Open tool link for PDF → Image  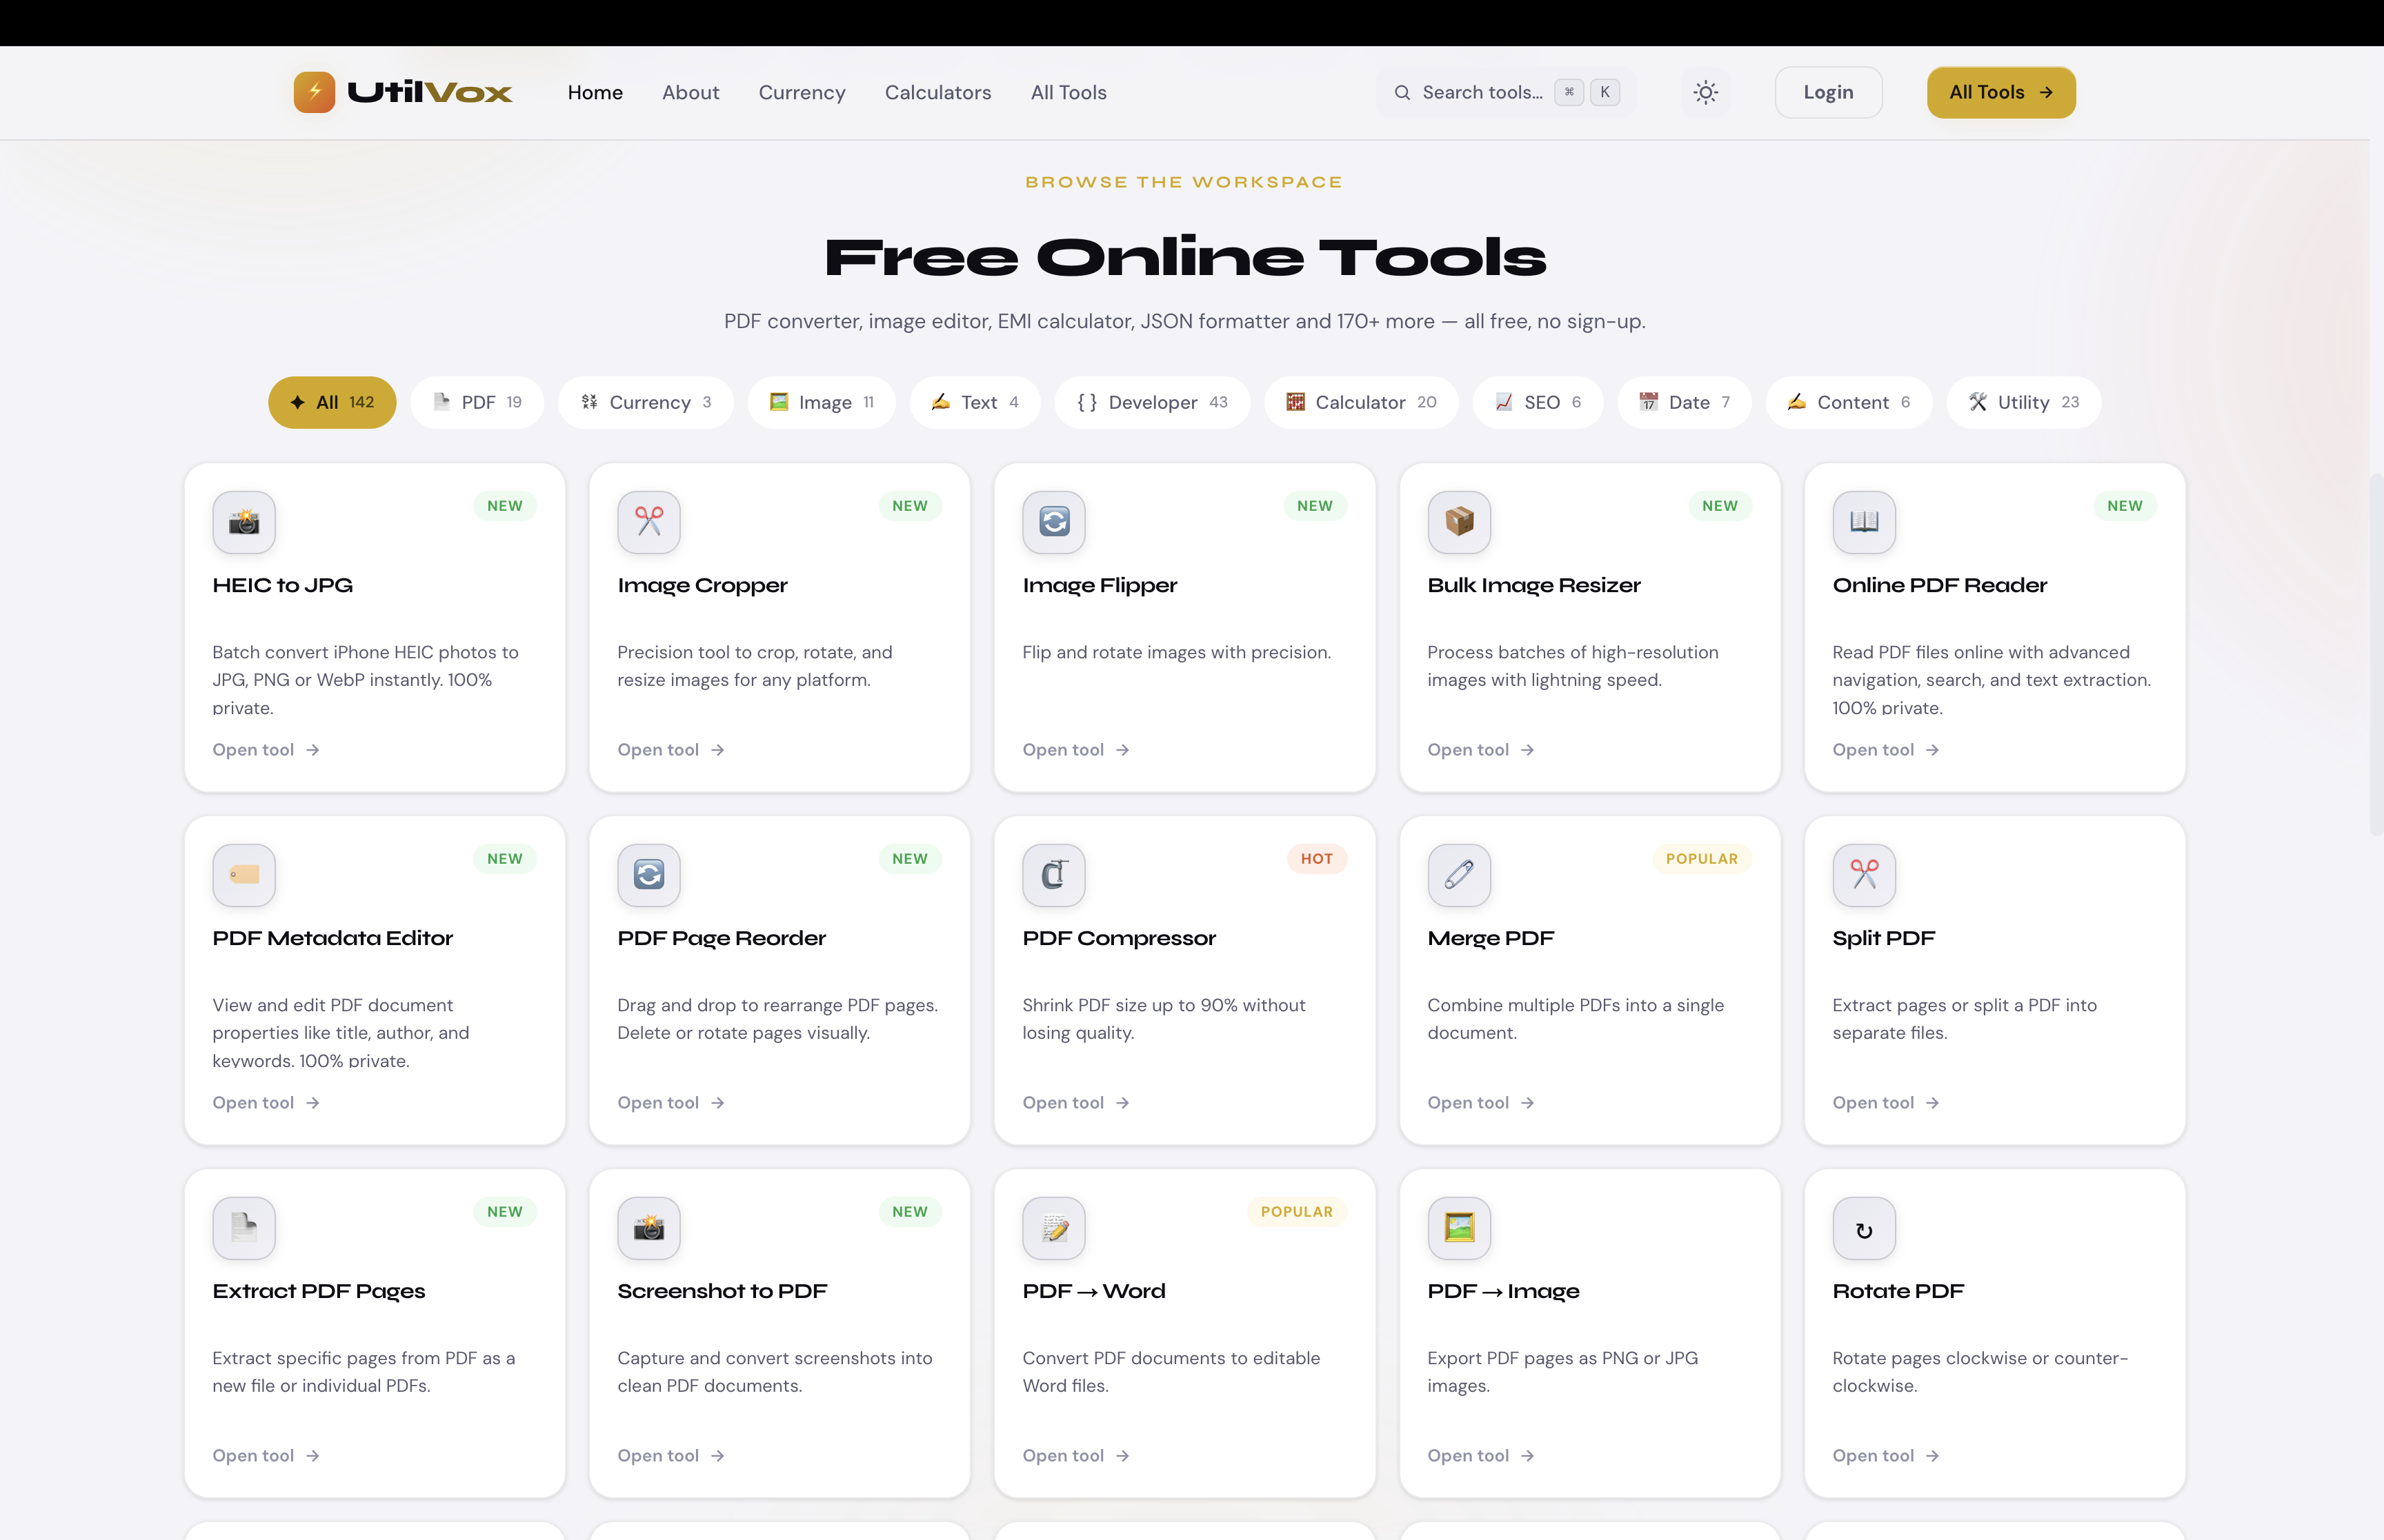pos(1482,1456)
